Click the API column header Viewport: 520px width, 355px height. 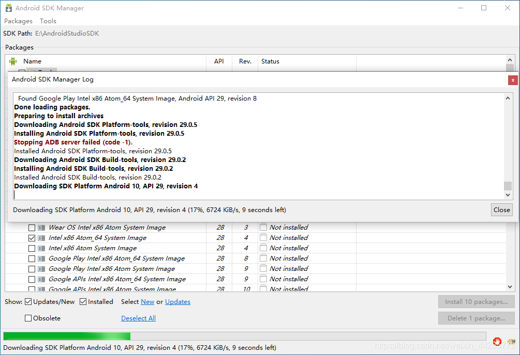[x=219, y=61]
